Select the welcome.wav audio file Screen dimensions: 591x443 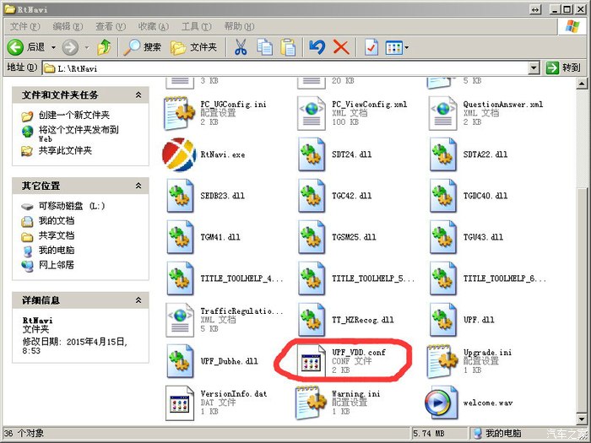point(442,402)
